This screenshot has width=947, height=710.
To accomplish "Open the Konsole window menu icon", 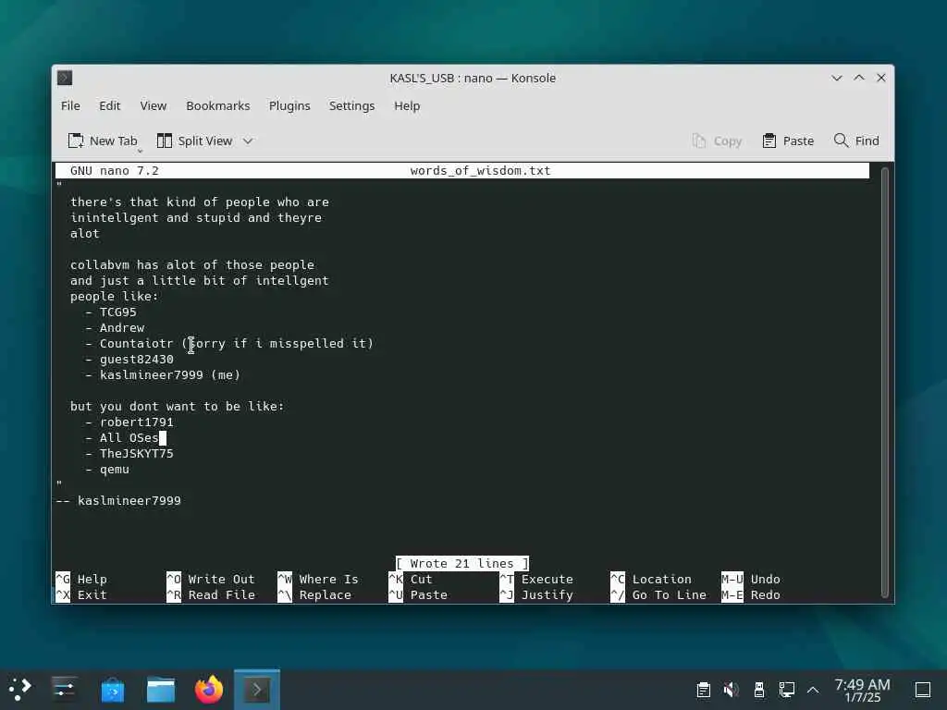I will tap(65, 78).
